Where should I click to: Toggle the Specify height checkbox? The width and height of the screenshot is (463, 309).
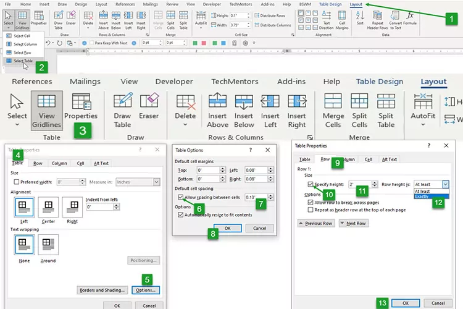point(310,184)
